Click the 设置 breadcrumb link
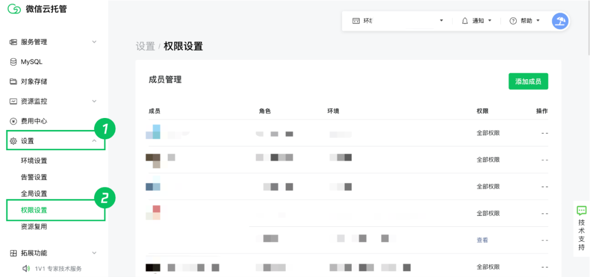The width and height of the screenshot is (590, 277). pyautogui.click(x=145, y=46)
